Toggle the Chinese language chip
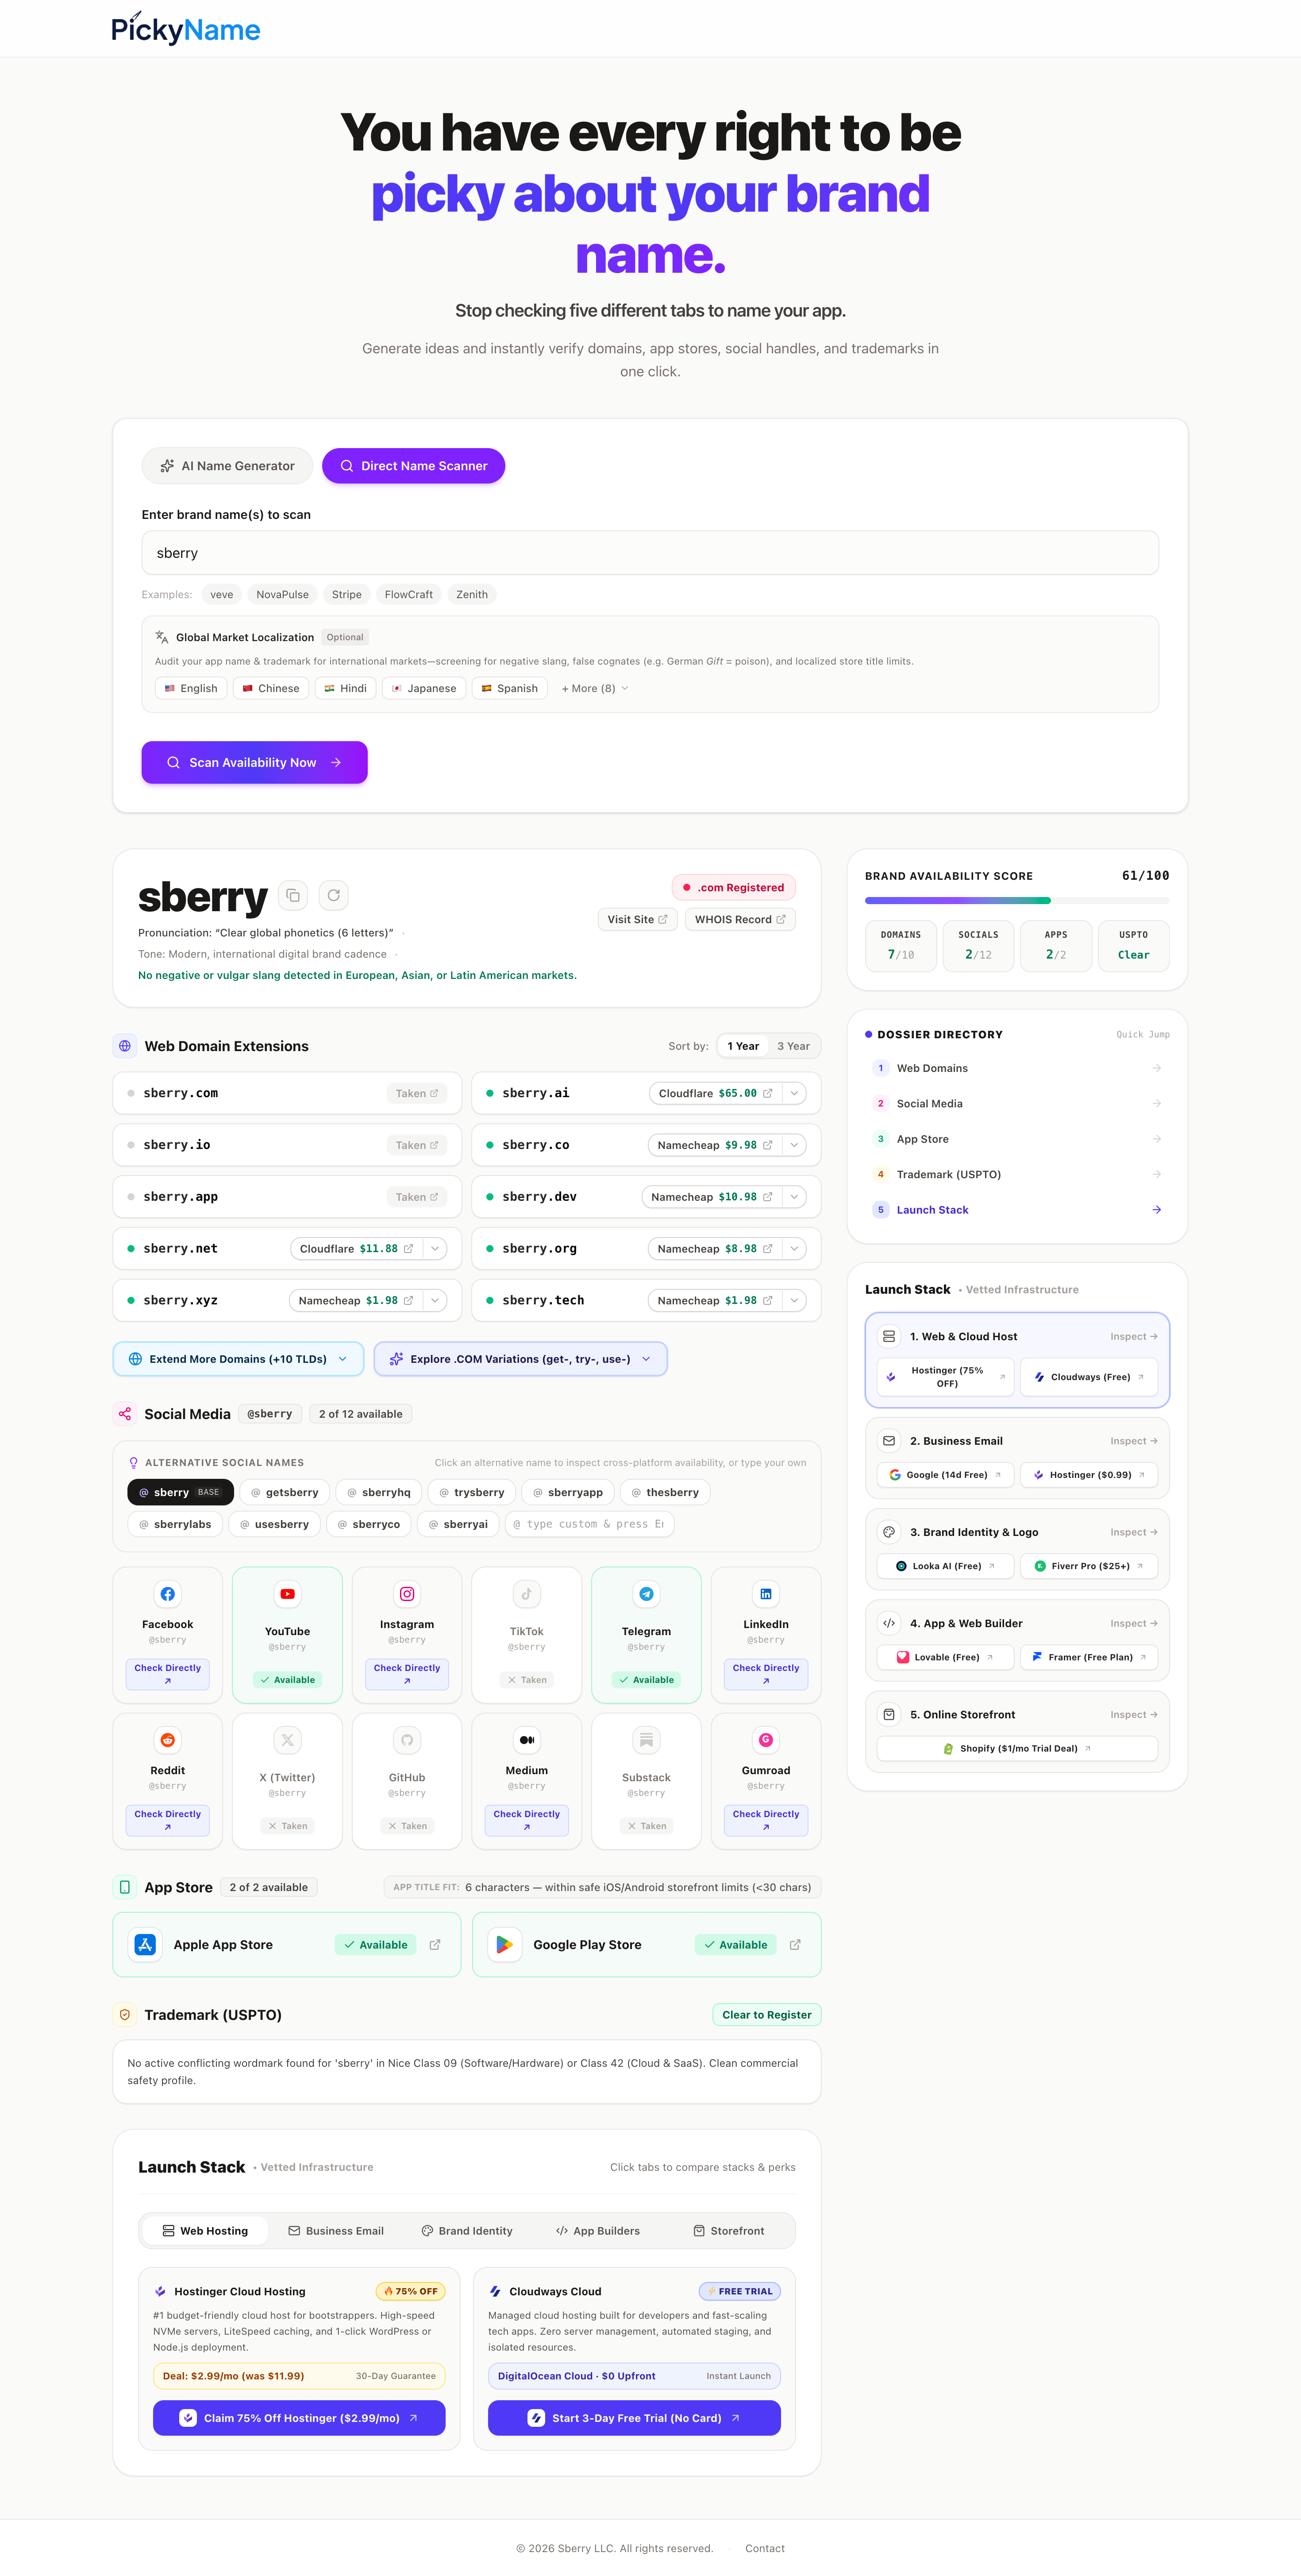Viewport: 1301px width, 2576px height. point(271,688)
